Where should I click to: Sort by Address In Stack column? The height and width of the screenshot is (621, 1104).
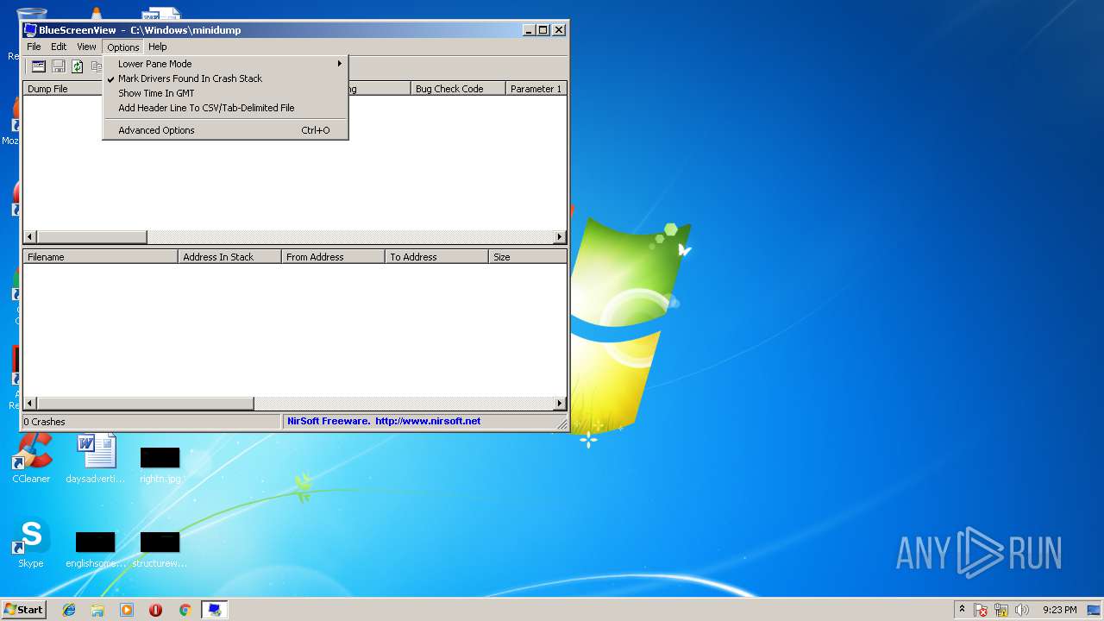coord(229,257)
